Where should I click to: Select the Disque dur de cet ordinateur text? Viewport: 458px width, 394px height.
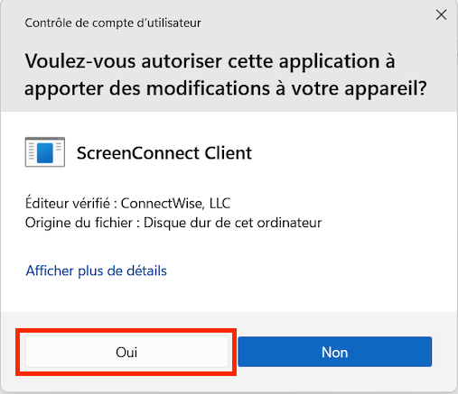tap(233, 223)
